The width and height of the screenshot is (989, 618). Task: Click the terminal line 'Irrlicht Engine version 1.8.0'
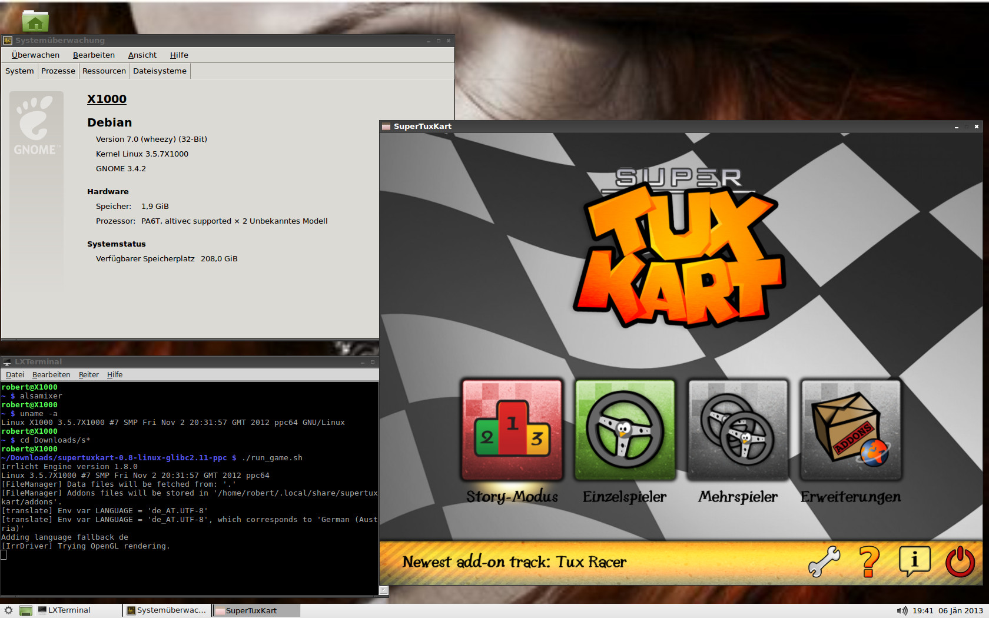[69, 467]
